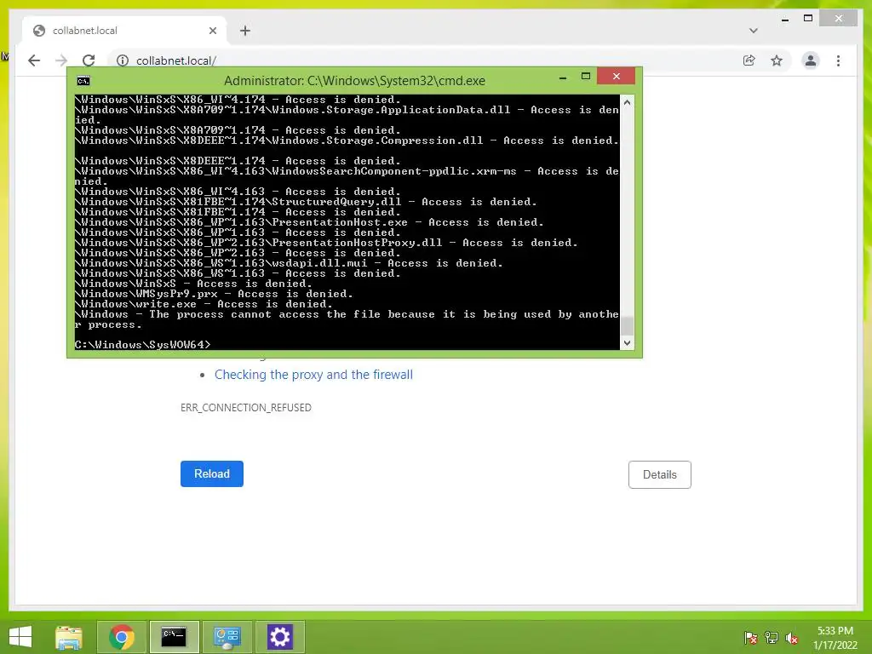Open the gear settings taskbar app
The height and width of the screenshot is (654, 872).
point(279,637)
